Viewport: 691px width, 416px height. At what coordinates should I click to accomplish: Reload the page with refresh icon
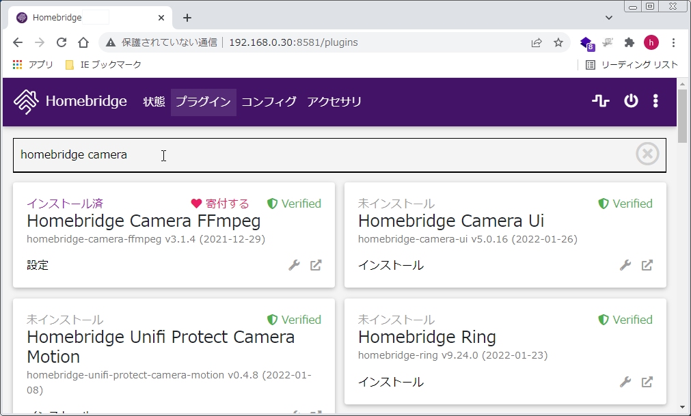pos(62,42)
